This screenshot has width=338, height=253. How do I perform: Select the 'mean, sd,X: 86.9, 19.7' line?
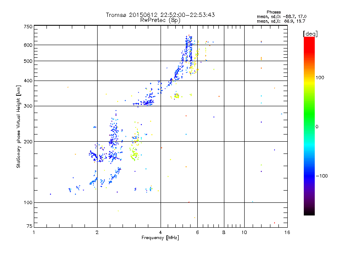[281, 21]
